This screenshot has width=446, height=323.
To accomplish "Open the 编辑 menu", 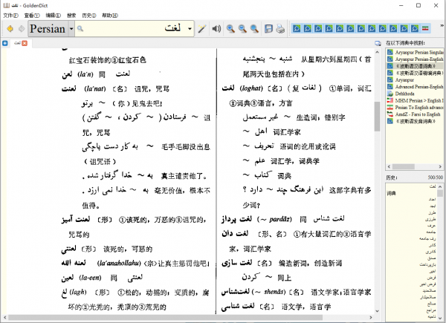I will [x=54, y=16].
